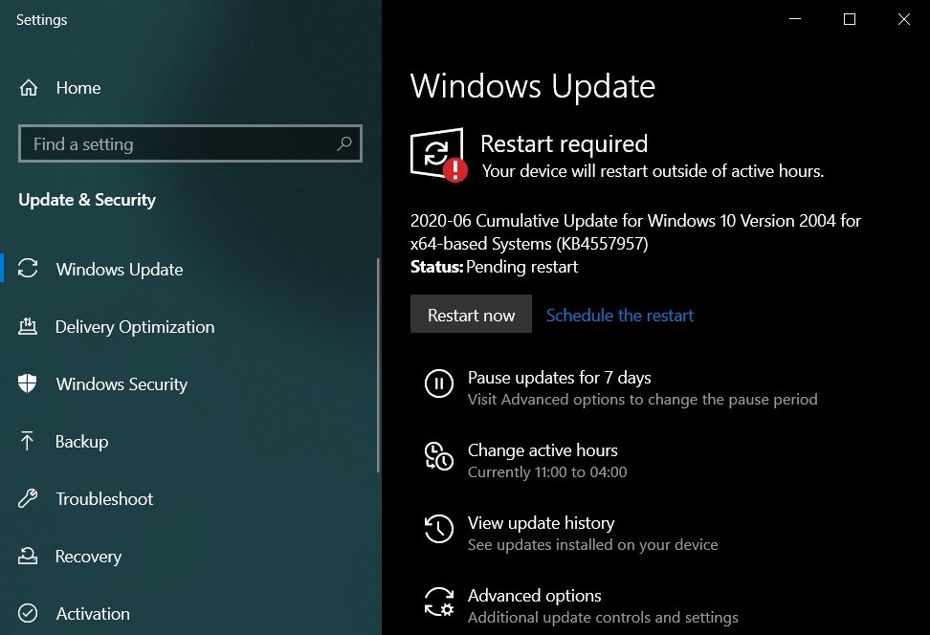Open Advanced options gear icon
The height and width of the screenshot is (635, 930).
pyautogui.click(x=438, y=602)
